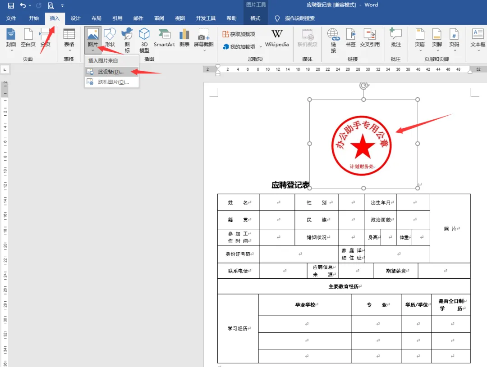The height and width of the screenshot is (367, 487).
Task: Open the 文件 tab
Action: point(11,18)
